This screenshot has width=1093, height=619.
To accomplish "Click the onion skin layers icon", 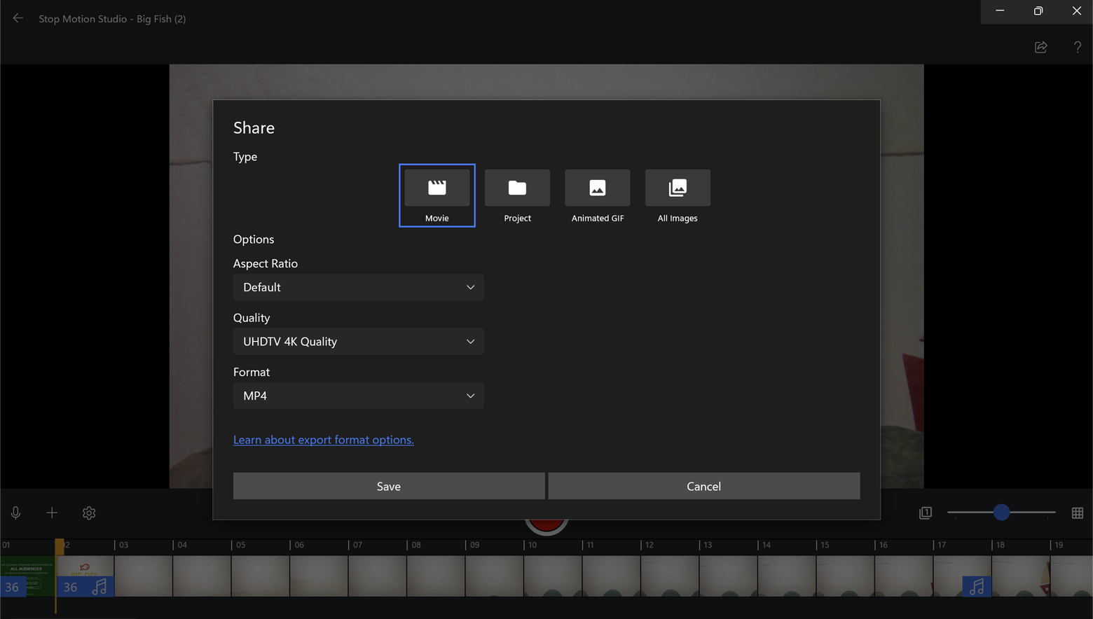I will [x=926, y=513].
